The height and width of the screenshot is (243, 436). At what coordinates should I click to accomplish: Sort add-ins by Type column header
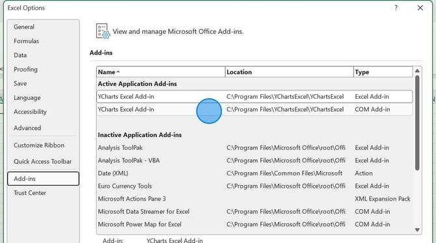tap(383, 72)
